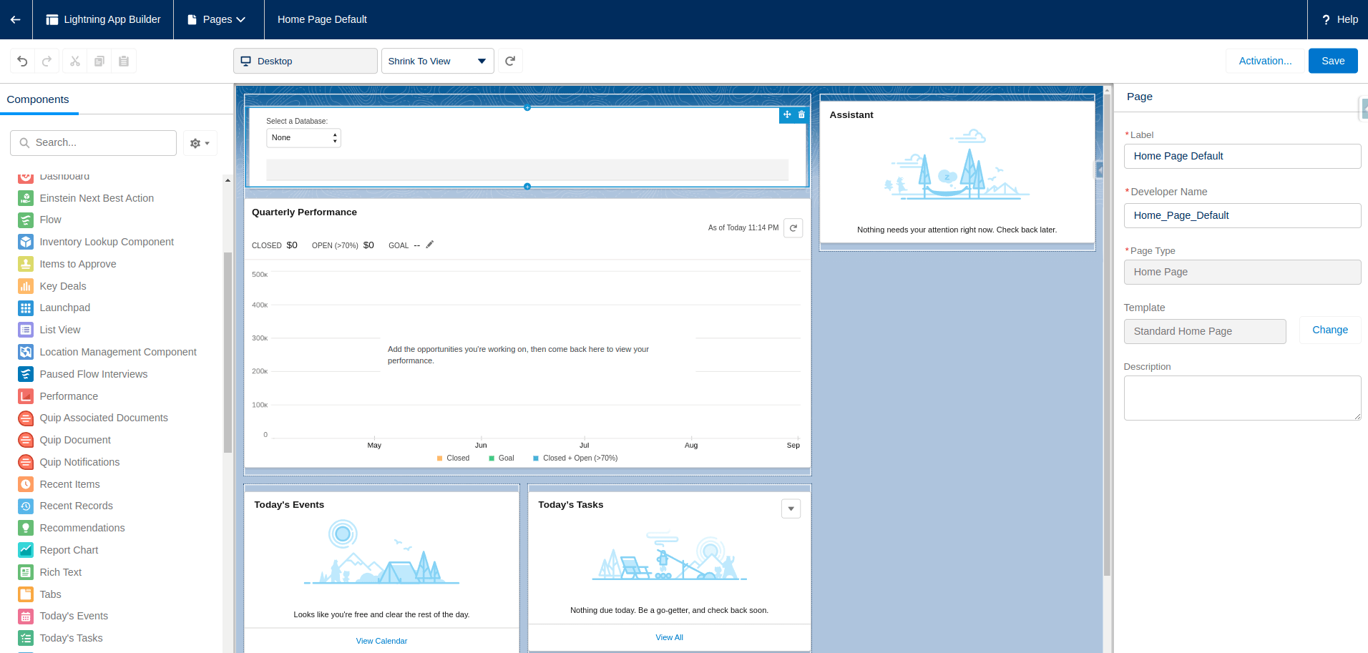Click the Undo icon in the toolbar
1368x653 pixels.
click(21, 61)
